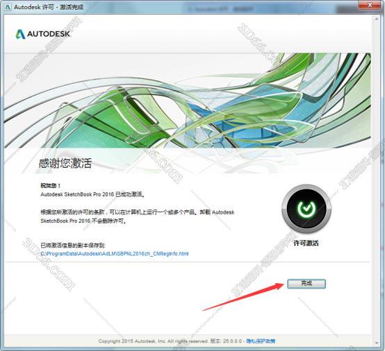Click the license terms paragraph about 卸载
Image resolution: width=385 pixels, height=351 pixels.
click(138, 216)
